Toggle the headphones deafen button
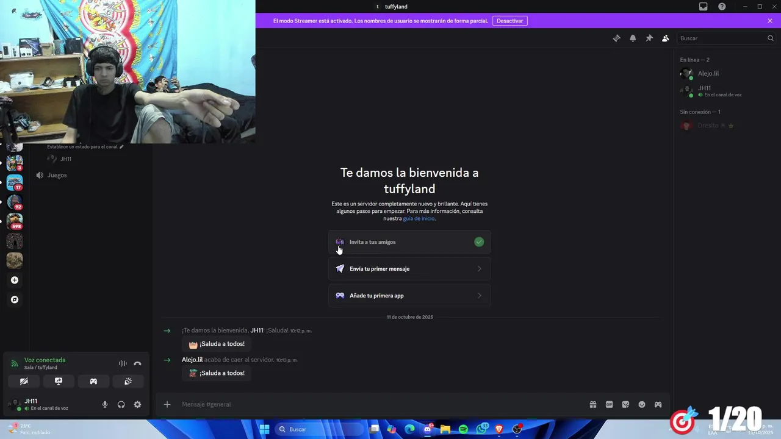781x439 pixels. (x=121, y=404)
